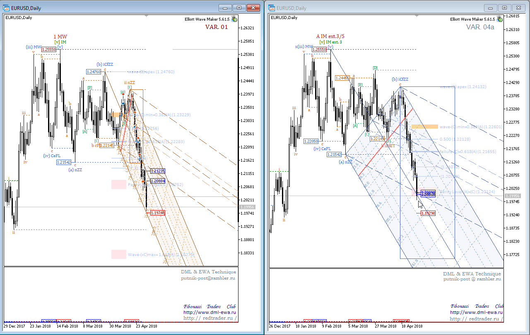Select the blue 1.24760 price label in the VAR. 01 chart
530x335 pixels.
(94, 72)
